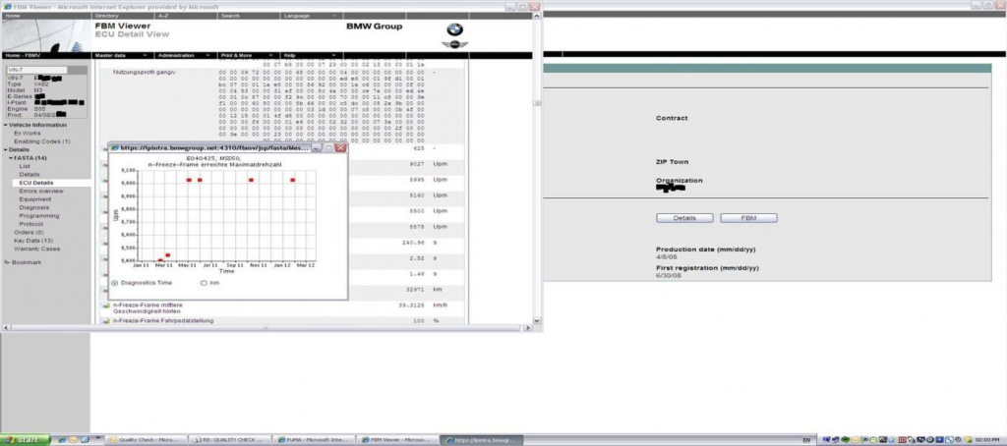Click the BMW logo in header
This screenshot has height=446, width=1007.
pyautogui.click(x=454, y=28)
